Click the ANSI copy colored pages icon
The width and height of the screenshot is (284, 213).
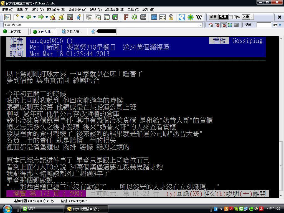pos(98,17)
